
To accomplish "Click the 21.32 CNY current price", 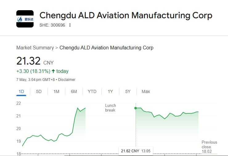I will [35, 61].
